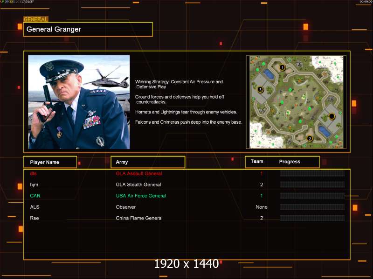The height and width of the screenshot is (279, 373).
Task: Click the 00:00:00 timer top right
Action: coord(366,2)
